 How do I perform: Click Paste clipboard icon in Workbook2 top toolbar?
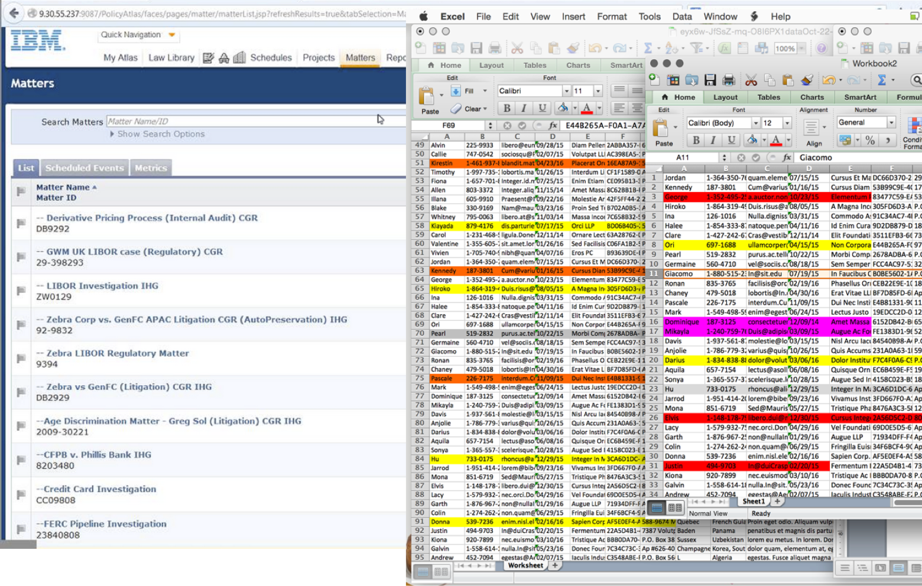[x=788, y=80]
